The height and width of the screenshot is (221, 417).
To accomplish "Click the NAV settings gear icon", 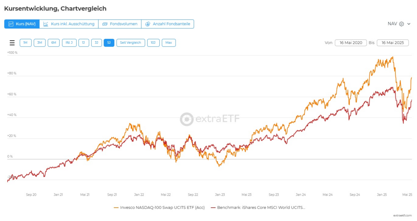I will (x=402, y=24).
